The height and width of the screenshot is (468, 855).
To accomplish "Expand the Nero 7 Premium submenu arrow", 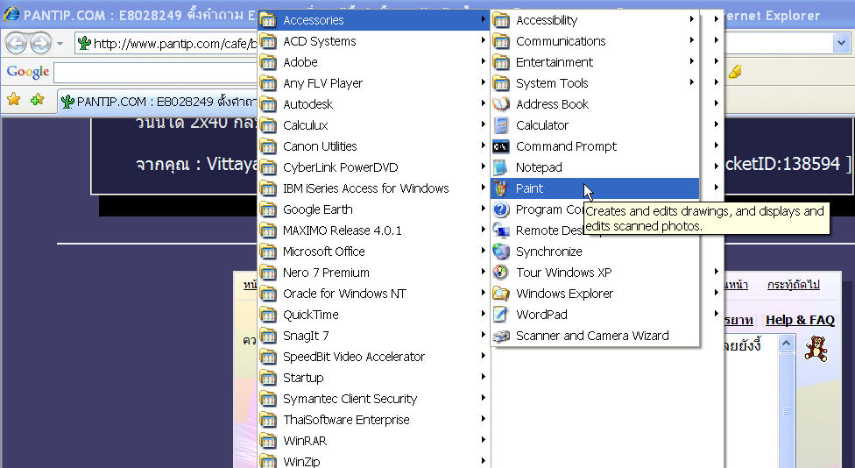I will click(x=483, y=272).
